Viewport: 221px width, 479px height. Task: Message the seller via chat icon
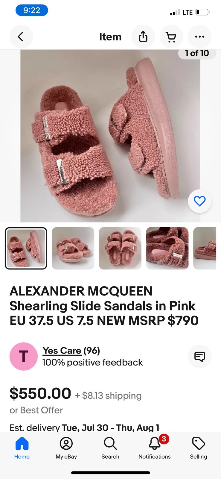point(200,357)
